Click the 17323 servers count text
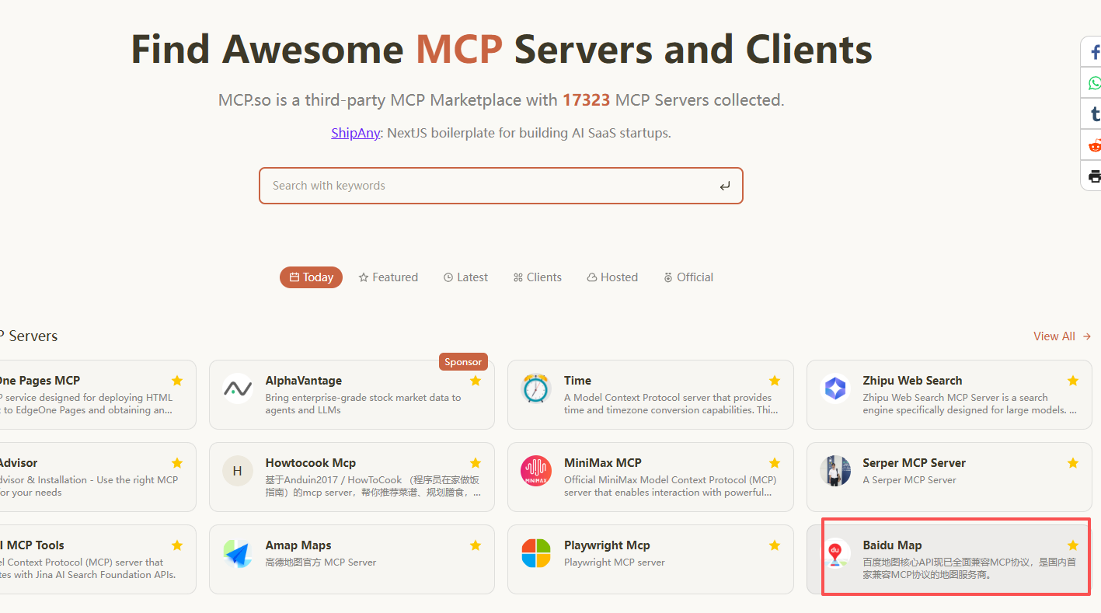This screenshot has width=1101, height=613. (x=587, y=100)
